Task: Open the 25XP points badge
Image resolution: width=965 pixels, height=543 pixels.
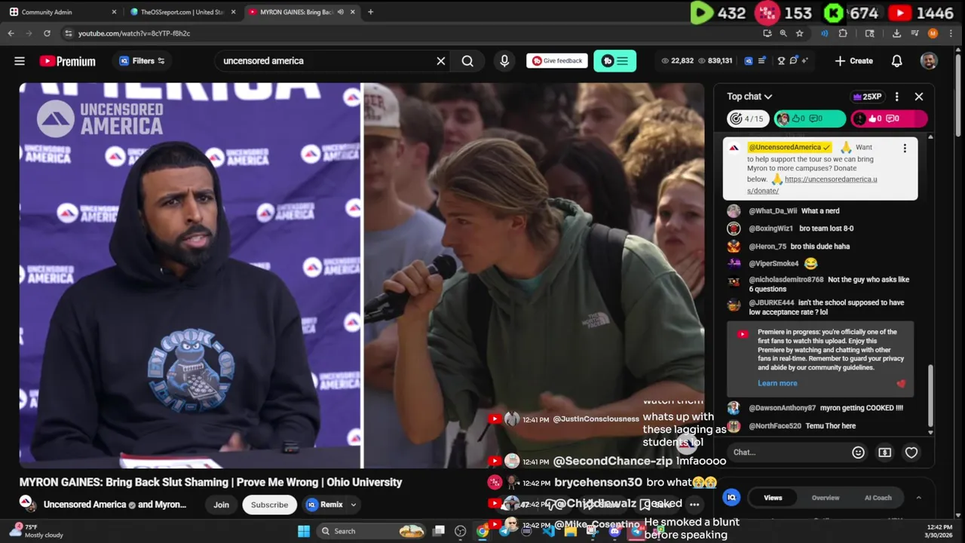Action: tap(867, 97)
